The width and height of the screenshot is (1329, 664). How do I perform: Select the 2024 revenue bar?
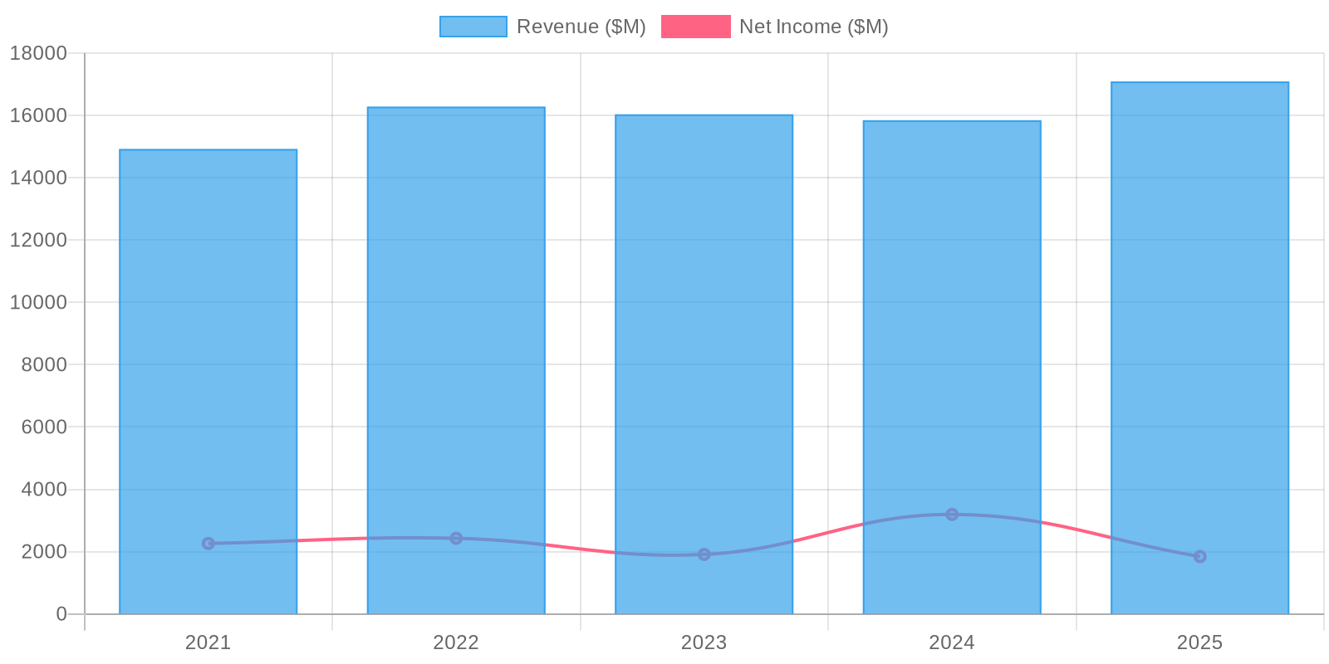coord(952,349)
